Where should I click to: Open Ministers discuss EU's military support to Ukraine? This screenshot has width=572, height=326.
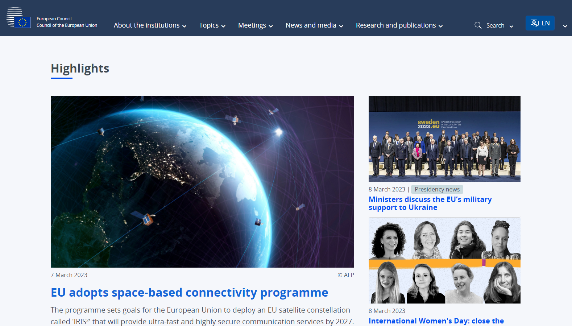[x=430, y=203]
